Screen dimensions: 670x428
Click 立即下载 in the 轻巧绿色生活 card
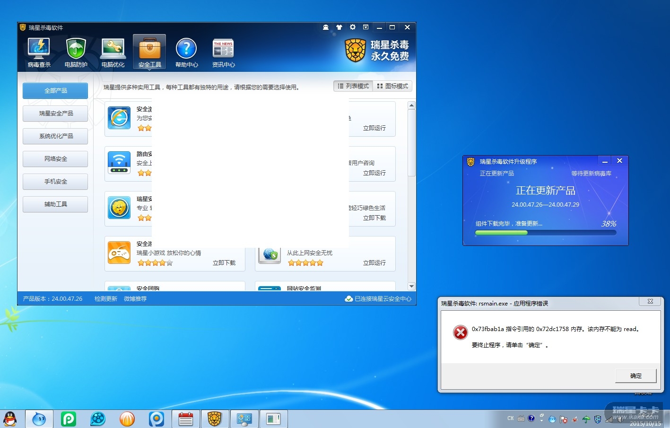pyautogui.click(x=374, y=218)
